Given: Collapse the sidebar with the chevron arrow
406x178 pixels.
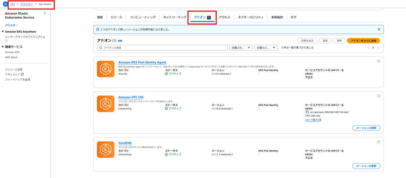Looking at the screenshot, I should tap(45, 13).
